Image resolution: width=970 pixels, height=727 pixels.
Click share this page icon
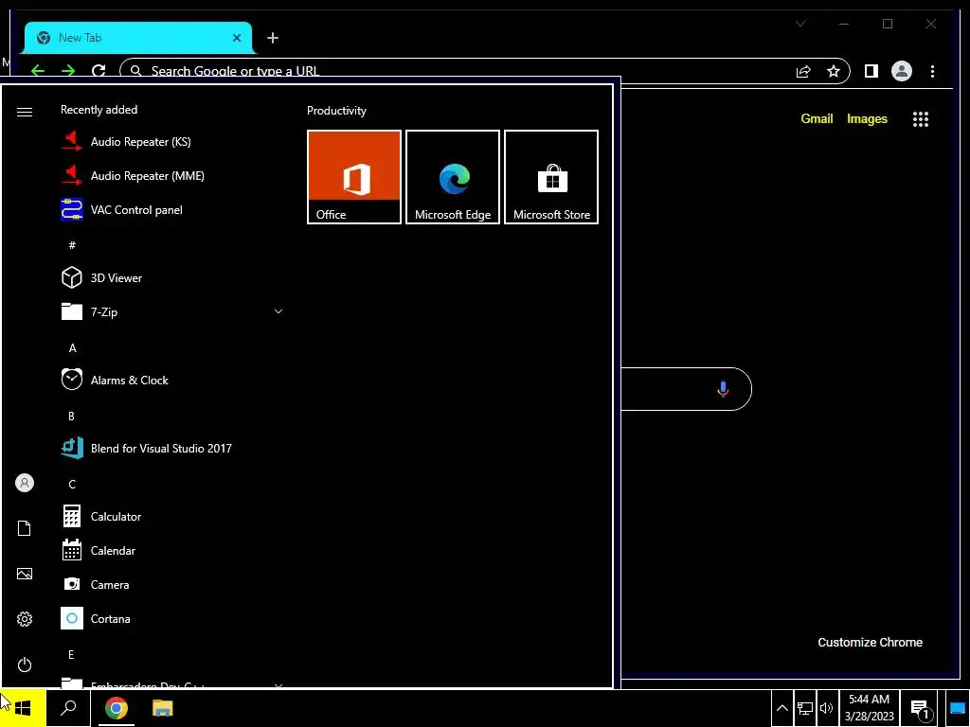click(x=803, y=71)
